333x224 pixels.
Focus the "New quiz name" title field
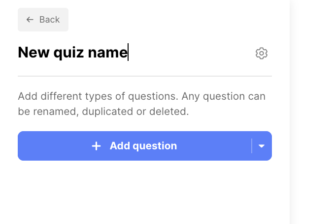pos(73,53)
